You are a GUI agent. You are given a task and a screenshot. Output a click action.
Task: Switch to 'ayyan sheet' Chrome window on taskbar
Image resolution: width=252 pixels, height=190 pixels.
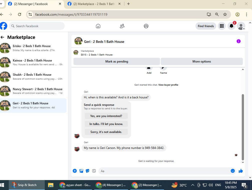click(x=75, y=185)
